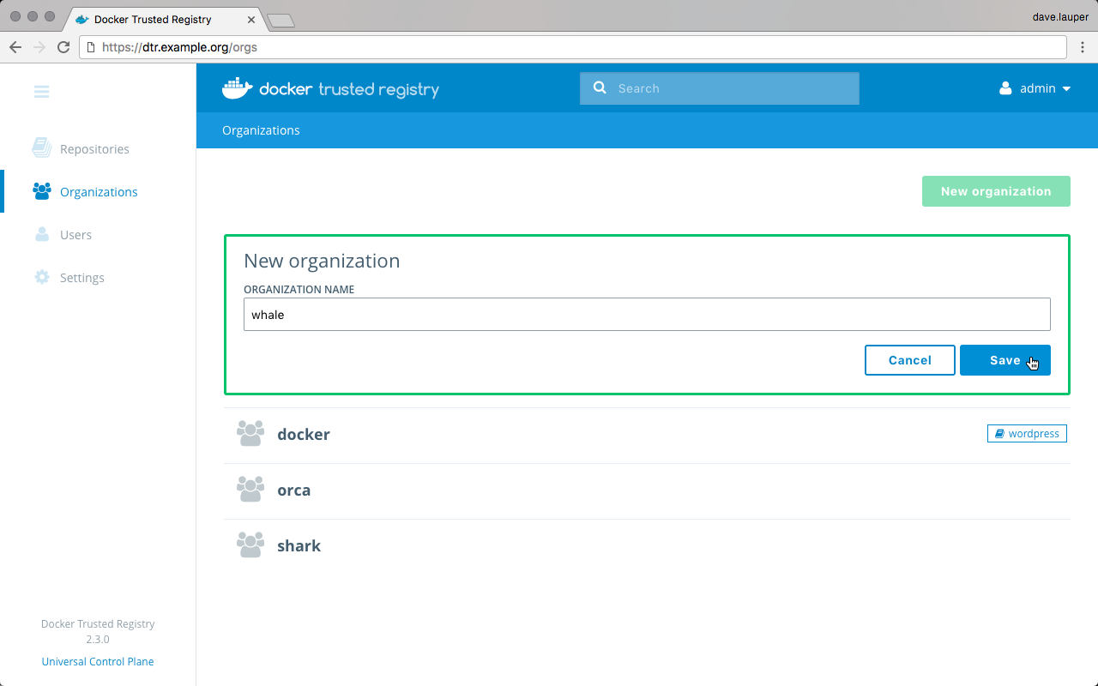Go back with the browser back arrow

pyautogui.click(x=15, y=47)
